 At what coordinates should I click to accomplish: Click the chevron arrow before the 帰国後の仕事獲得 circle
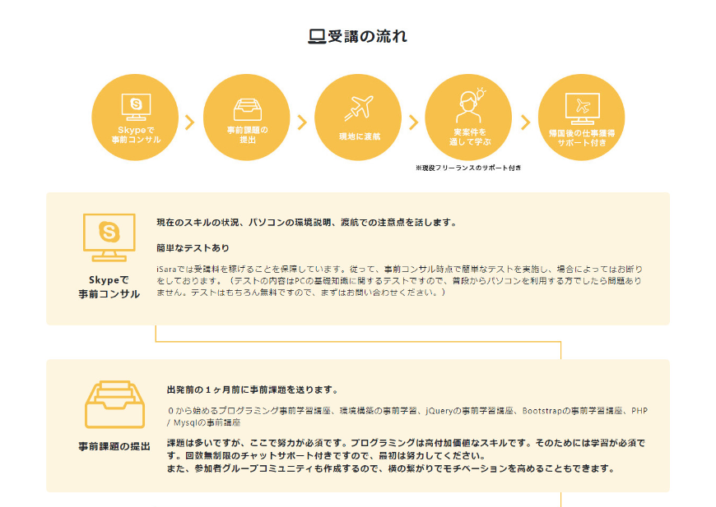[525, 122]
